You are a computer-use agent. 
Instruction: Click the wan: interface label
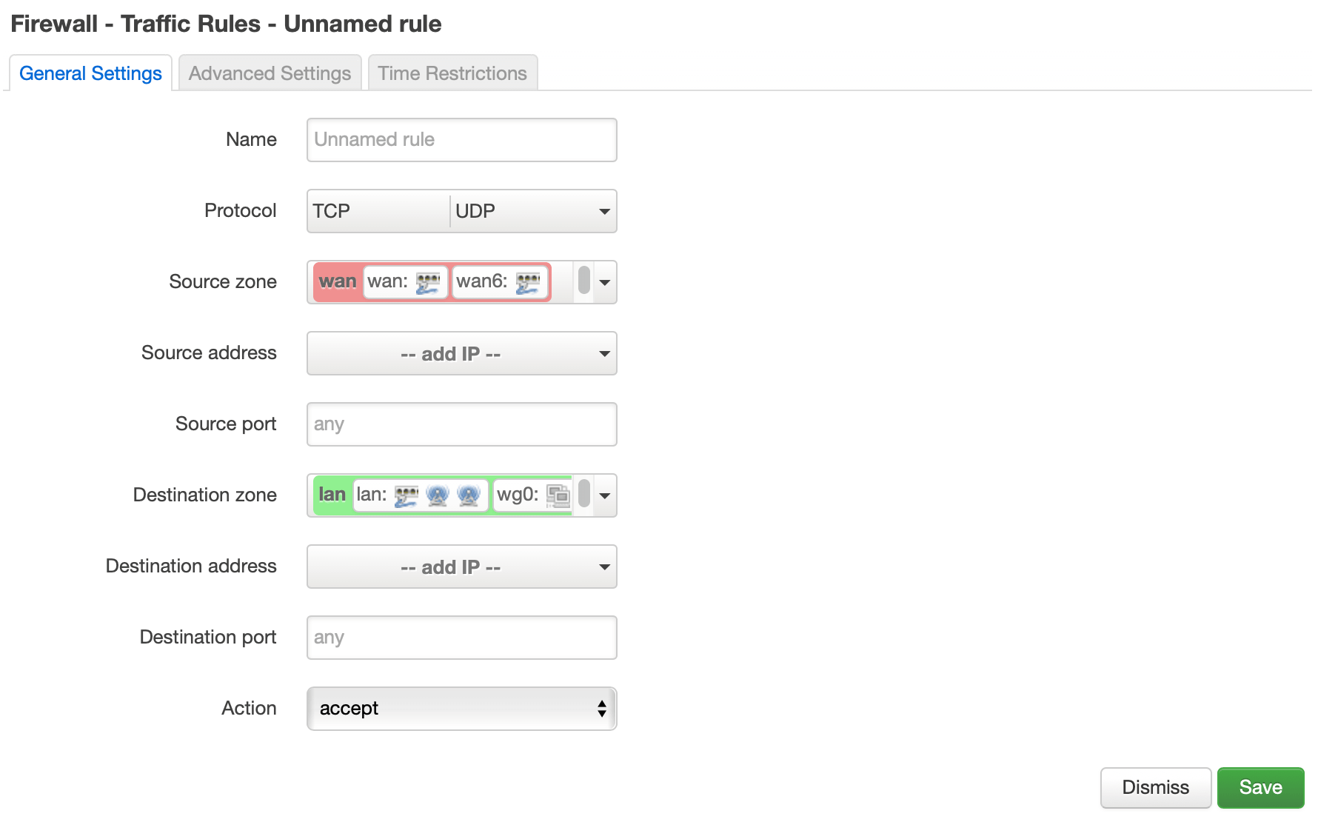pos(387,281)
